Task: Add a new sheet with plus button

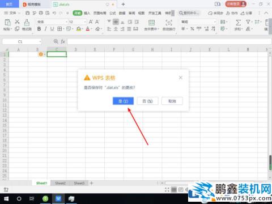Action: pyautogui.click(x=91, y=183)
